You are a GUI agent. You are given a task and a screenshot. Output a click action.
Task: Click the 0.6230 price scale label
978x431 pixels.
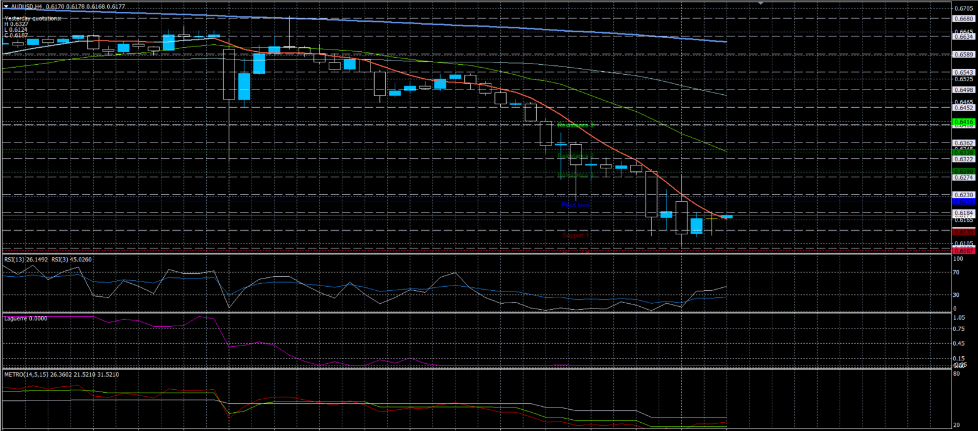964,195
